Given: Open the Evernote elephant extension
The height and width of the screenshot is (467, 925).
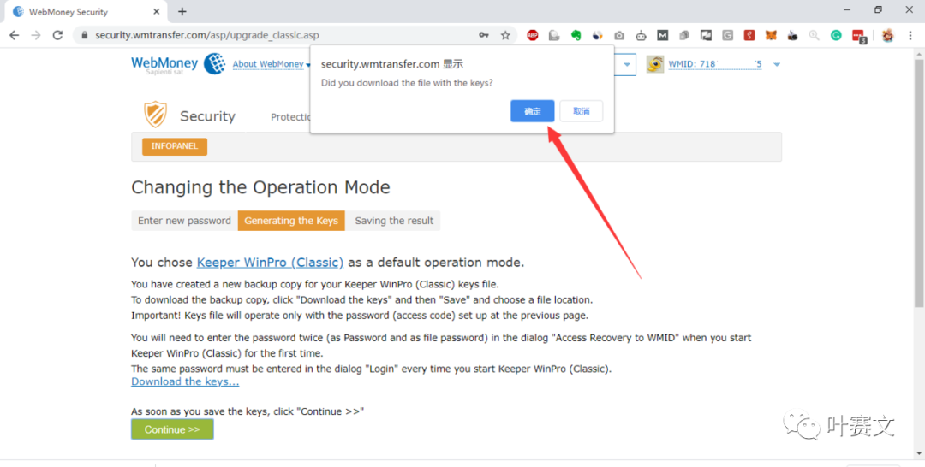Looking at the screenshot, I should [x=576, y=35].
